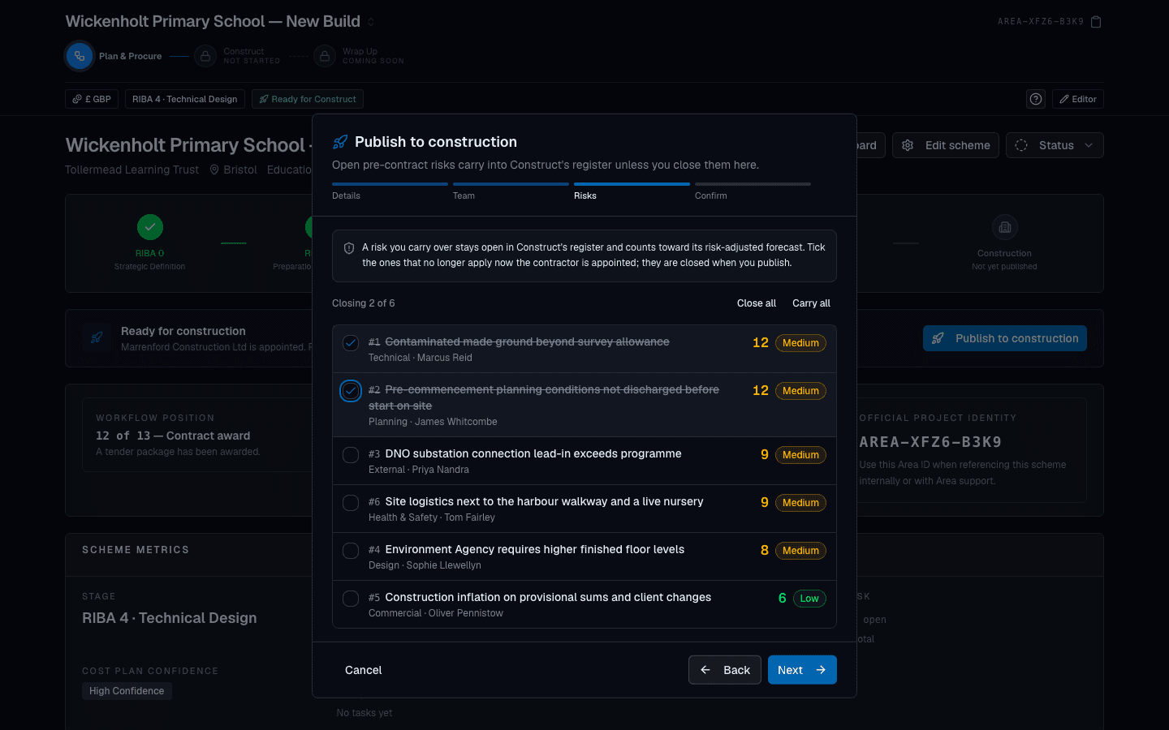Tick risk #4 Environment Agency checkbox
The image size is (1169, 730).
click(x=351, y=551)
